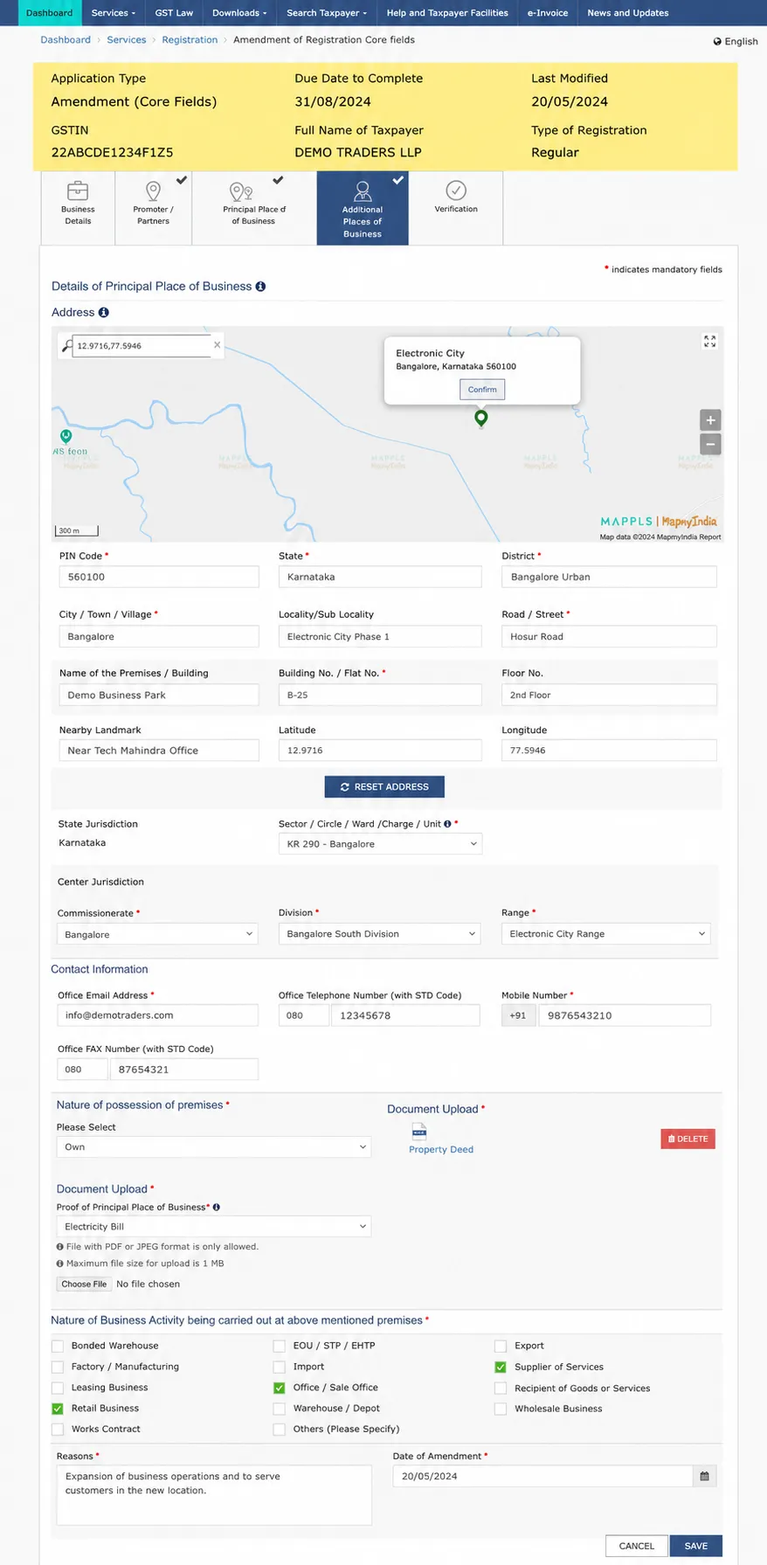Viewport: 767px width, 1565px height.
Task: Expand the Services menu in top bar
Action: point(114,13)
